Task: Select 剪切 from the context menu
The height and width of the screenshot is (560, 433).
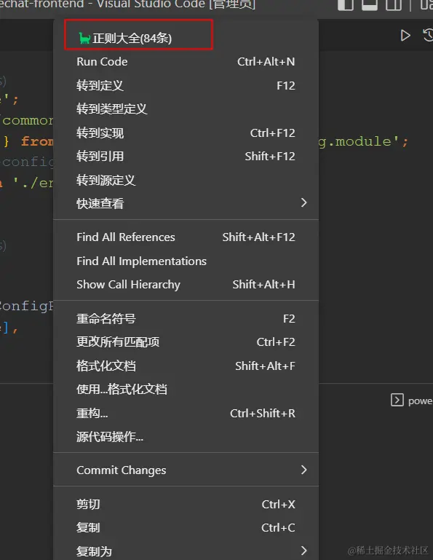Action: (x=186, y=504)
